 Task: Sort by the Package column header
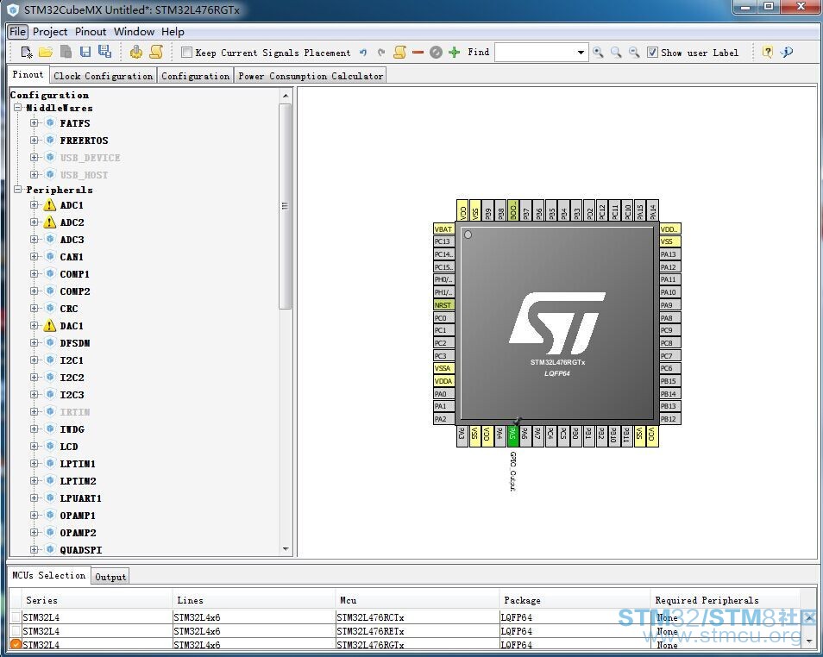(575, 600)
